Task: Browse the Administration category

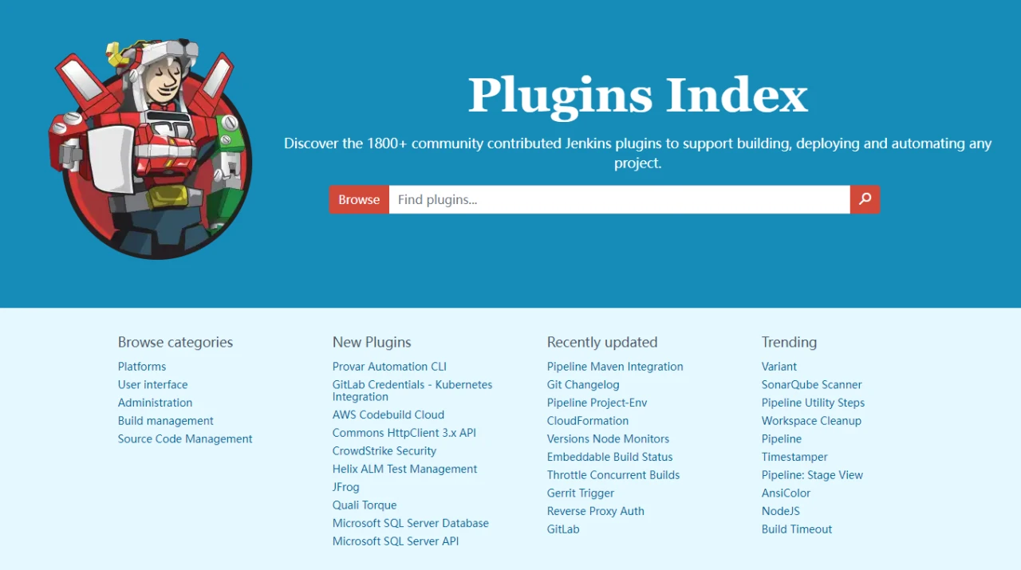Action: [x=155, y=403]
